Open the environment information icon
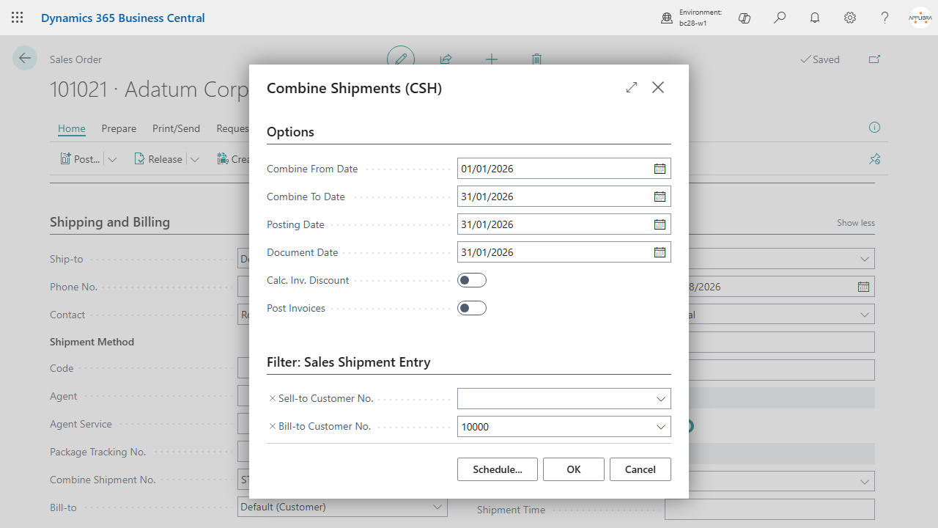 pos(667,18)
